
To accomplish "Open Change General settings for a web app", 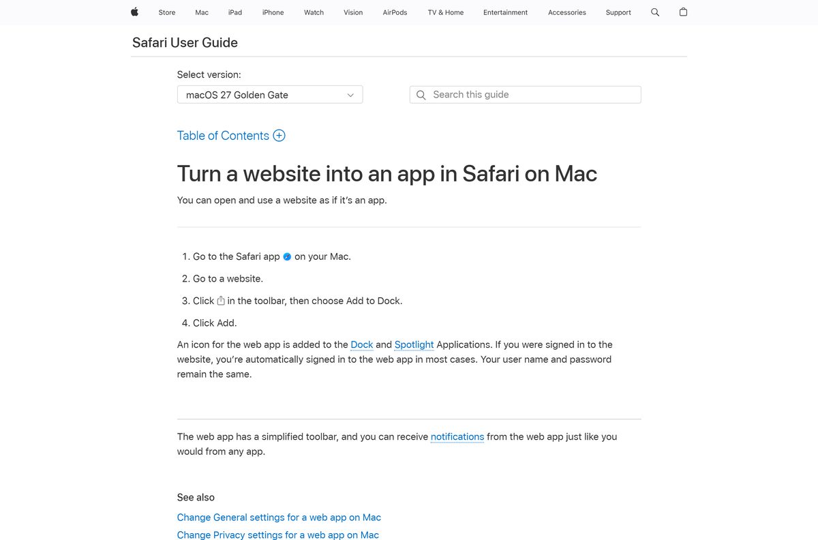I will [279, 517].
